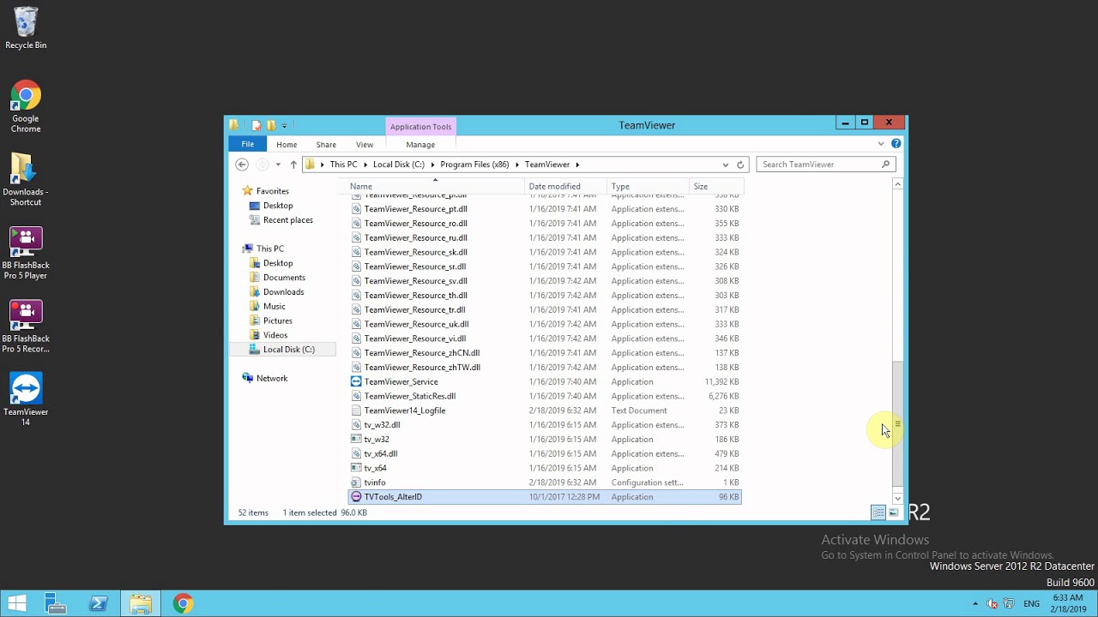The image size is (1098, 617).
Task: Click the Up one level arrow
Action: pos(293,165)
